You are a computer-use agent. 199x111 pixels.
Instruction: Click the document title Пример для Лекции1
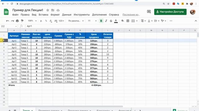(28, 10)
